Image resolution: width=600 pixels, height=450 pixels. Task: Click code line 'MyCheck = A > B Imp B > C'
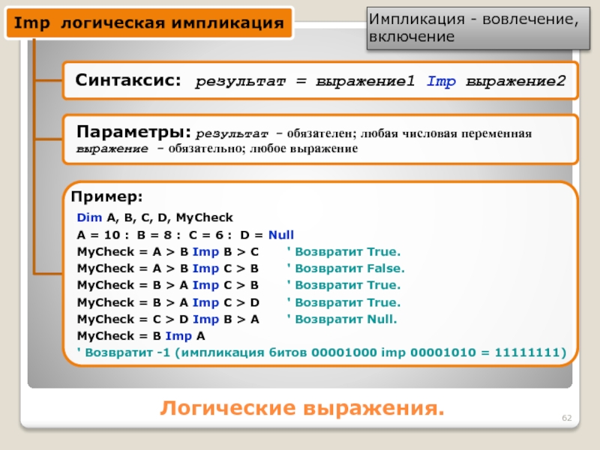coord(168,251)
